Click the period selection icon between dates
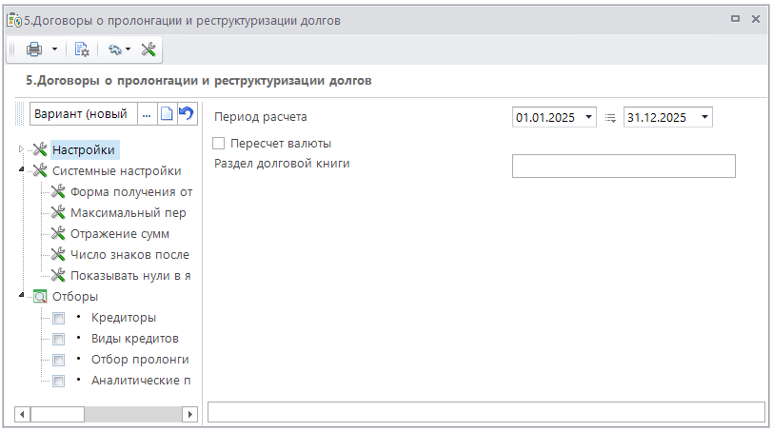This screenshot has width=773, height=432. 610,118
